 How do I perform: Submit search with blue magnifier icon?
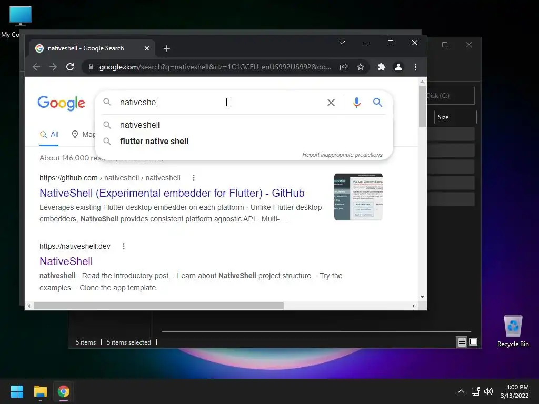click(377, 103)
